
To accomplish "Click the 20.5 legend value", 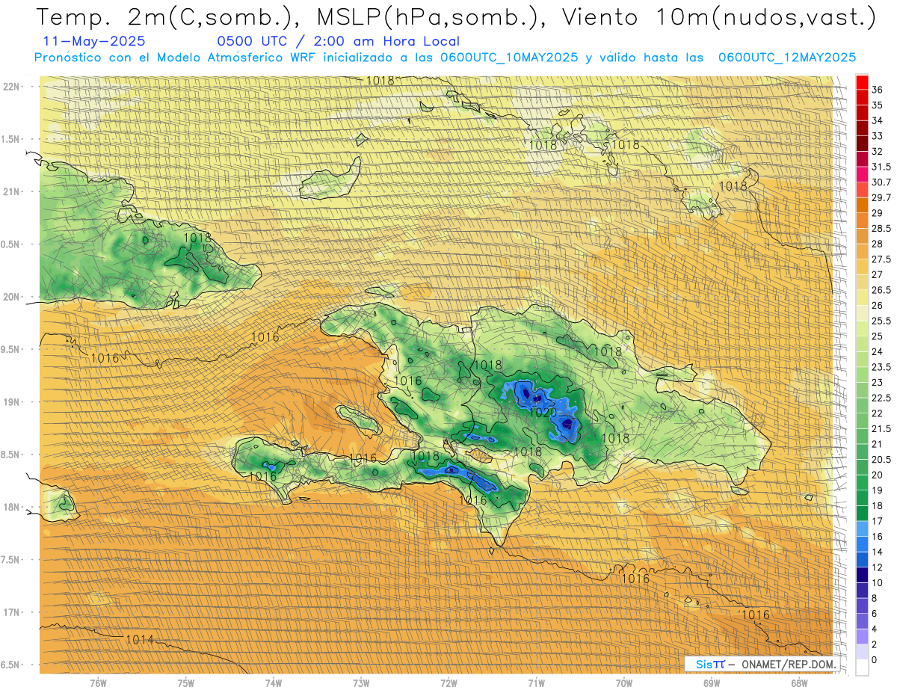I will pos(881,459).
